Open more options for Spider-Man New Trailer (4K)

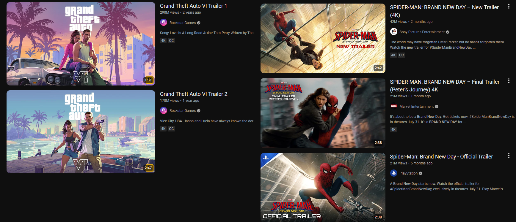tap(509, 6)
